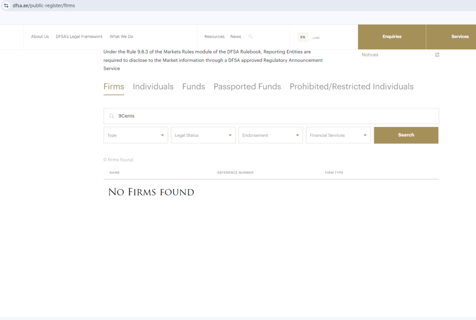
Task: Open DFSA's Legal Framework menu
Action: point(79,36)
